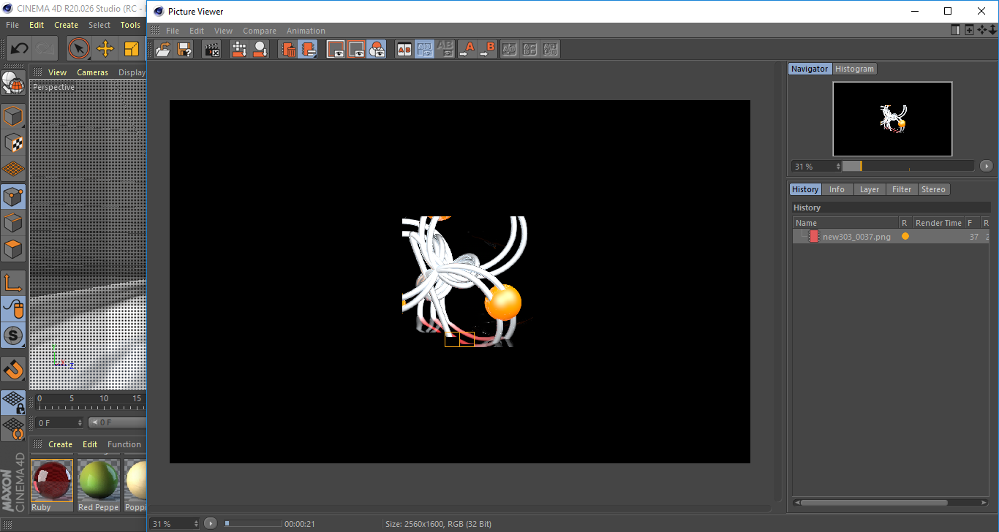The height and width of the screenshot is (532, 999).
Task: Click the Render Marked Takes sphere icon
Action: click(x=260, y=50)
